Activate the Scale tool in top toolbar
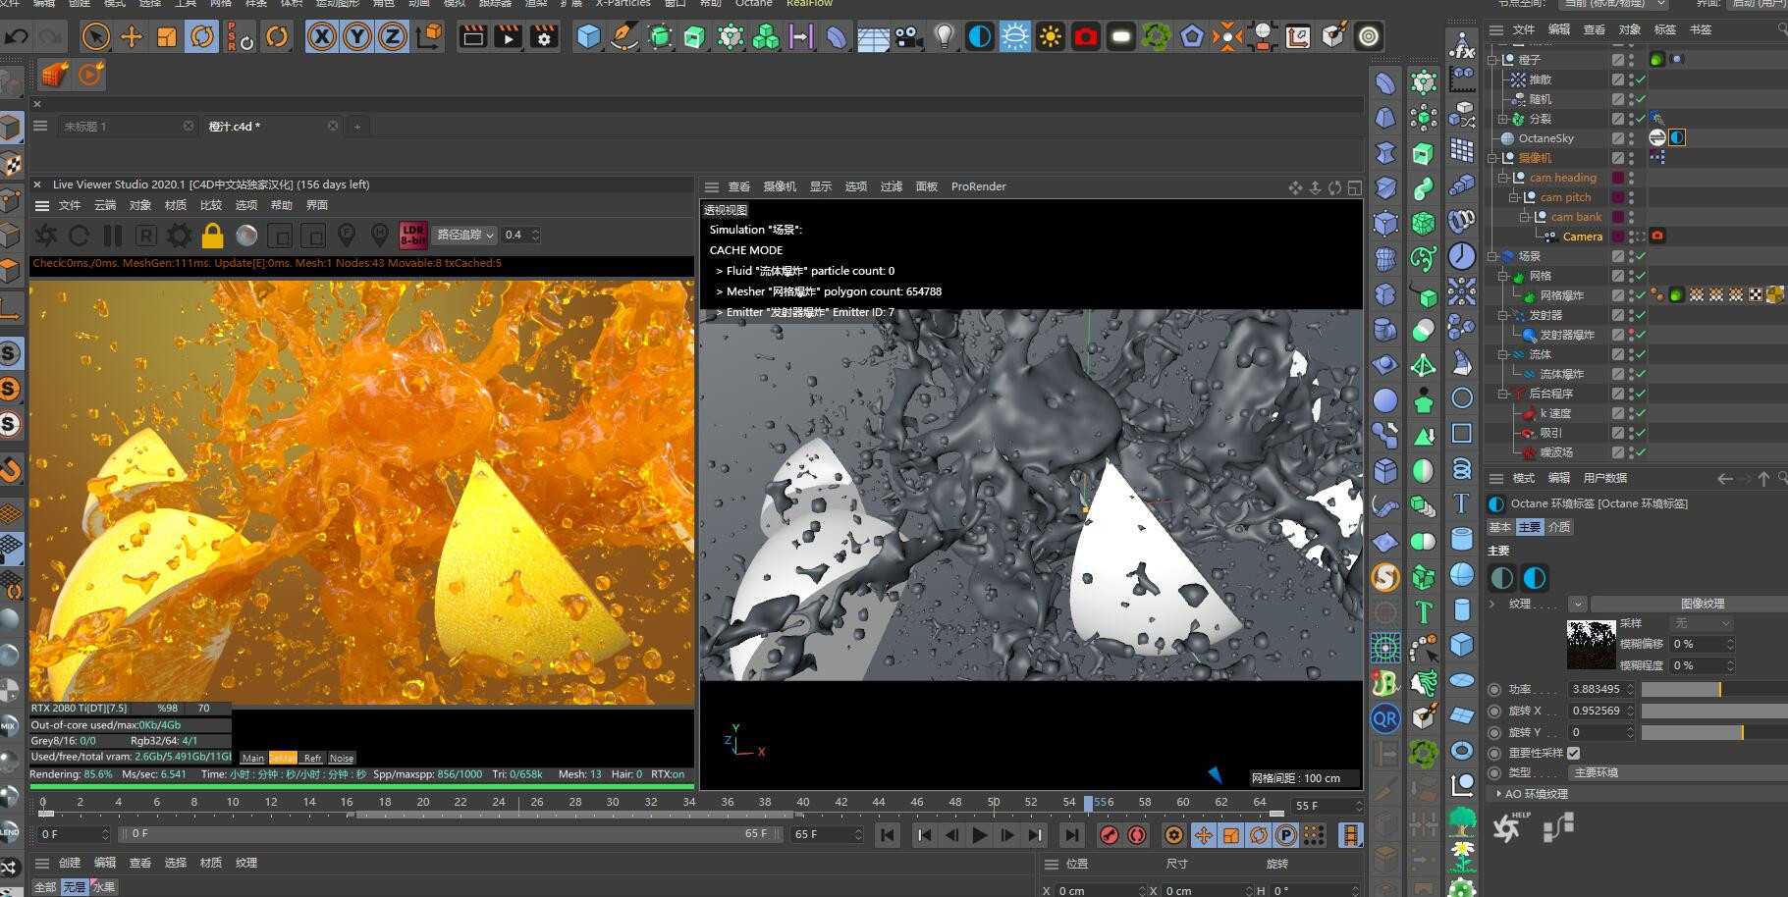 click(166, 37)
